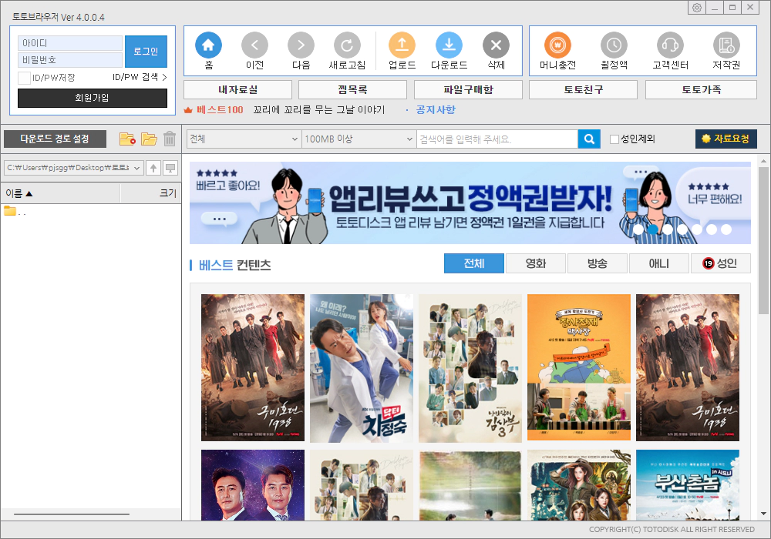Screen dimensions: 771x539
Task: Switch to the 방송 tab
Action: click(x=598, y=263)
